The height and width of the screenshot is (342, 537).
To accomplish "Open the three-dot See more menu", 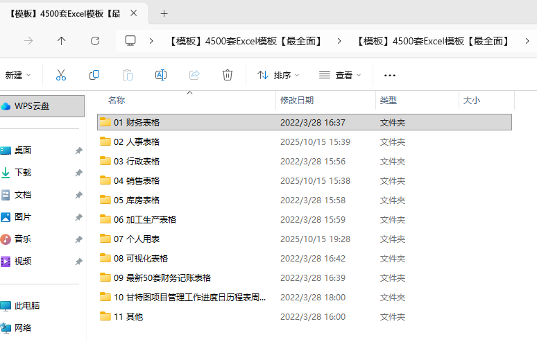I will tap(390, 76).
